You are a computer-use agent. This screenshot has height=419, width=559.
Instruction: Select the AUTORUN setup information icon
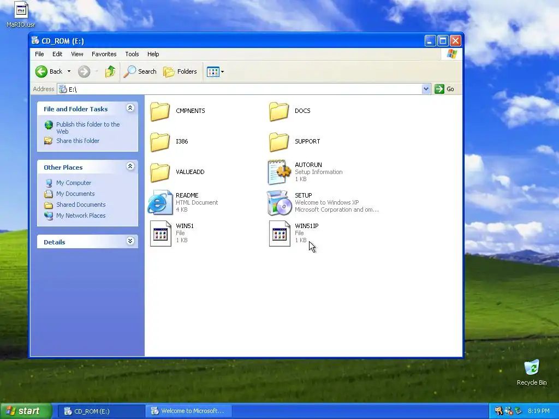pos(279,172)
